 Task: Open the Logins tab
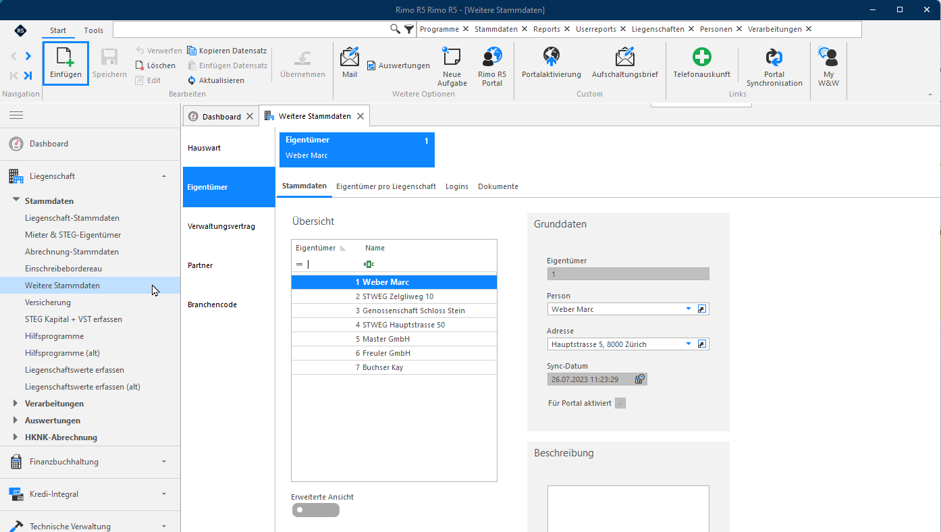[457, 186]
